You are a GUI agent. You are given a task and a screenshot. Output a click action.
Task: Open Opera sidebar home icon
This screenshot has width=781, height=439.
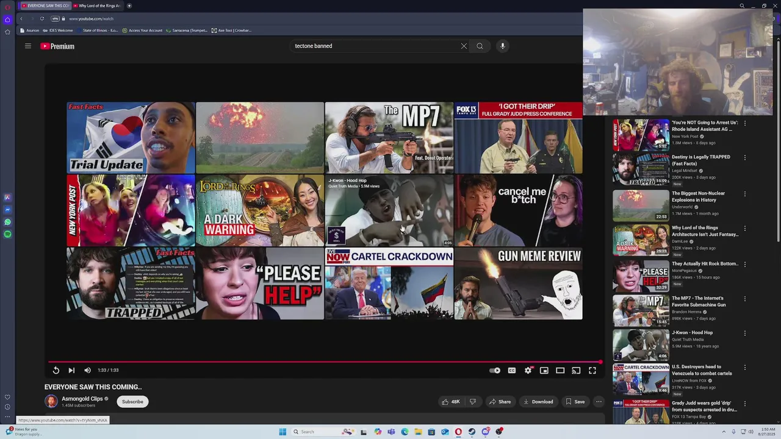pos(7,20)
